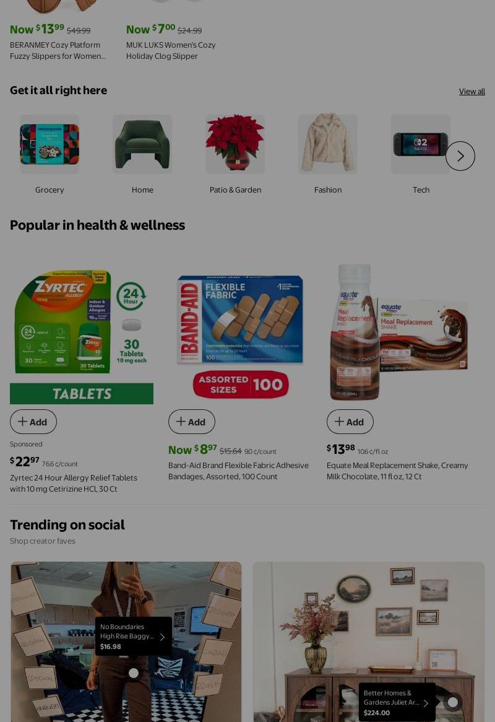Open MUK LUKS Women's Cozy Clog Slipper
Viewport: 495px width, 722px height.
tap(171, 51)
